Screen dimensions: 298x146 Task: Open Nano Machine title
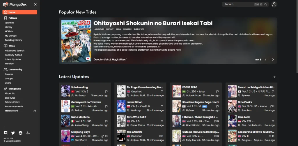pyautogui.click(x=80, y=117)
